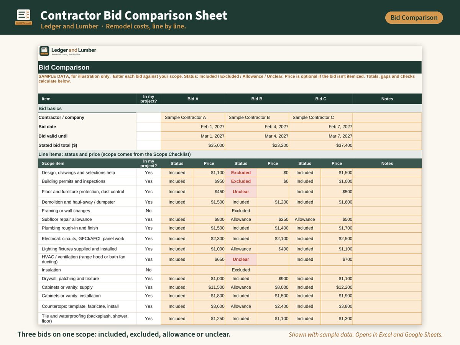Click the Ledger and Lumber logo inside the spreadsheet
Screen dimensions: 460x345
click(68, 51)
